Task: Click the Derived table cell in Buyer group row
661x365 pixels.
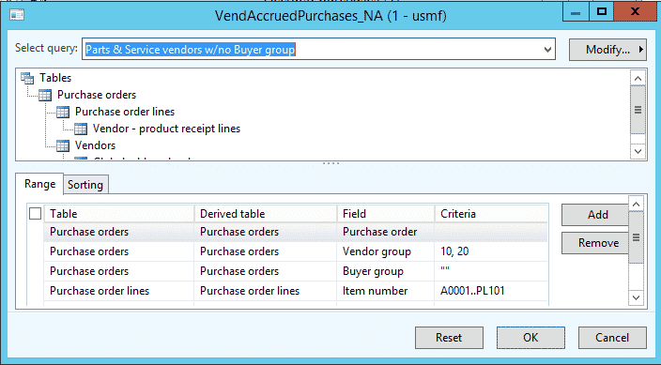Action: pos(266,271)
